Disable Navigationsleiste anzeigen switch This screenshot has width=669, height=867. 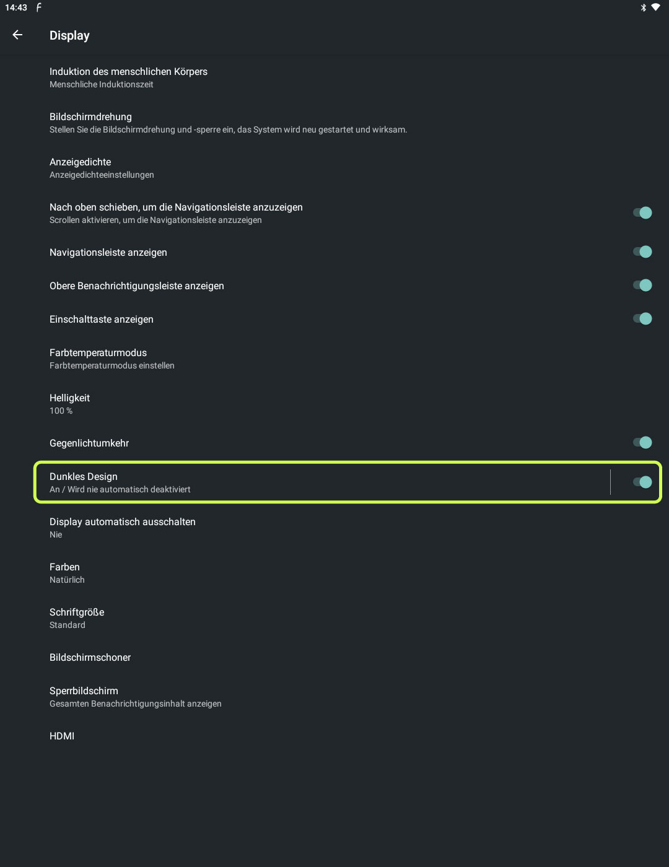(x=642, y=252)
